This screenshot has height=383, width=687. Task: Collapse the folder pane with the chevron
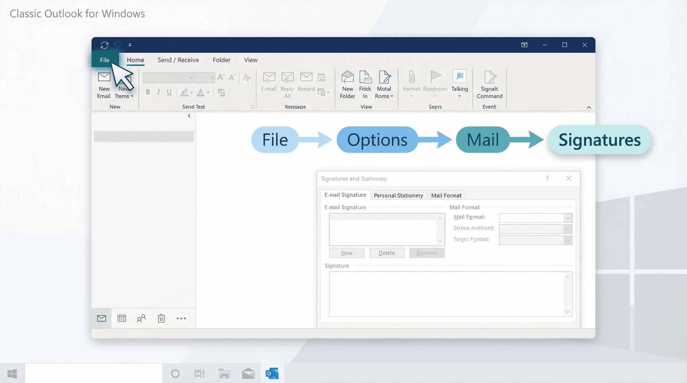(189, 115)
